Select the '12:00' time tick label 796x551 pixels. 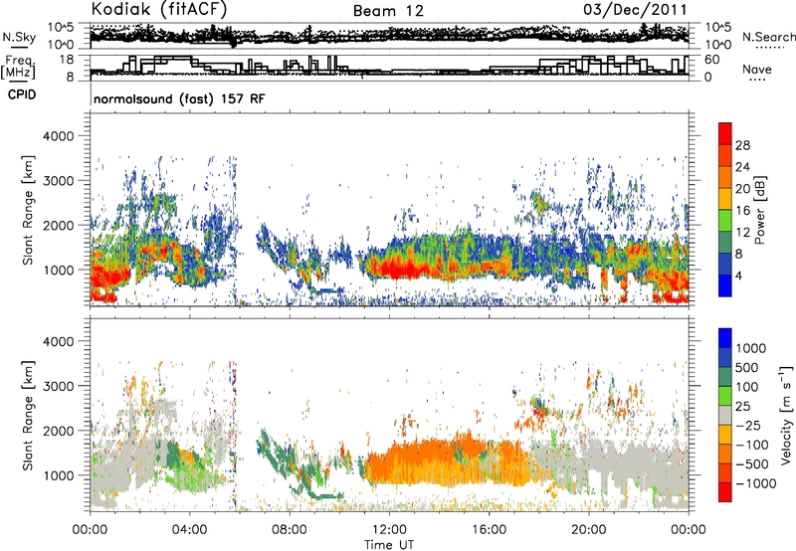click(x=389, y=530)
